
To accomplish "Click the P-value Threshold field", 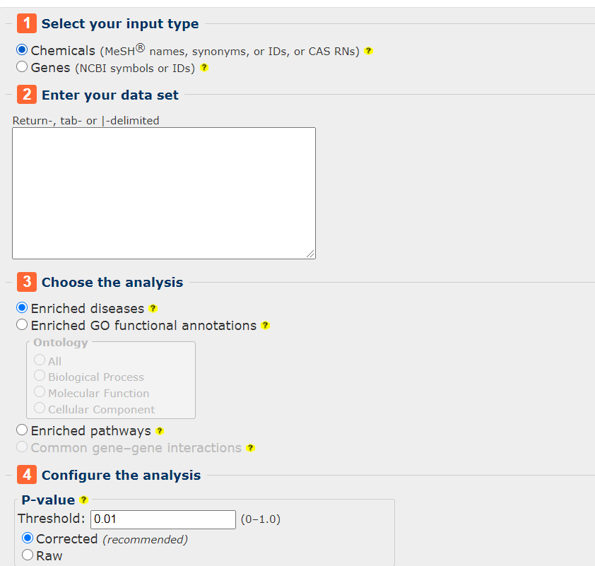I will [x=163, y=519].
